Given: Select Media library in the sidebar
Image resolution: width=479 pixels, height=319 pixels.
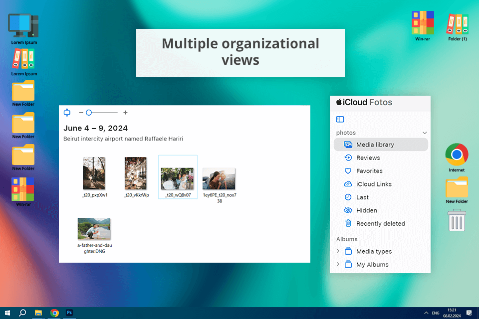Looking at the screenshot, I should [375, 145].
